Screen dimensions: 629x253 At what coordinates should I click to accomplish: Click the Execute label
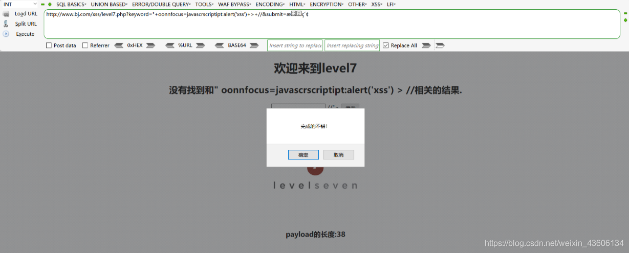[x=25, y=34]
